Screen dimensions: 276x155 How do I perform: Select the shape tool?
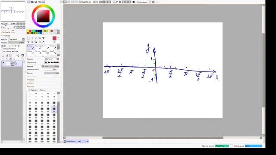(x=40, y=38)
